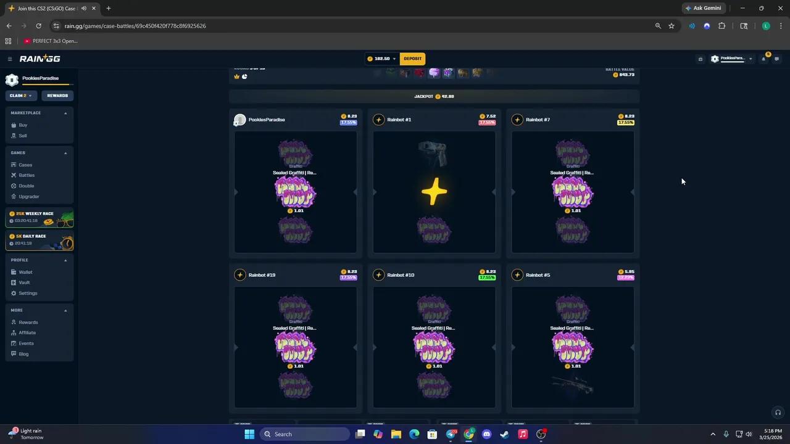The width and height of the screenshot is (790, 444).
Task: Open the Double game
Action: pos(26,186)
